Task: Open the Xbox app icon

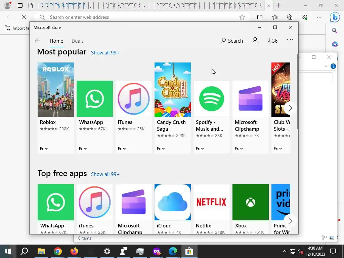Action: point(251,202)
